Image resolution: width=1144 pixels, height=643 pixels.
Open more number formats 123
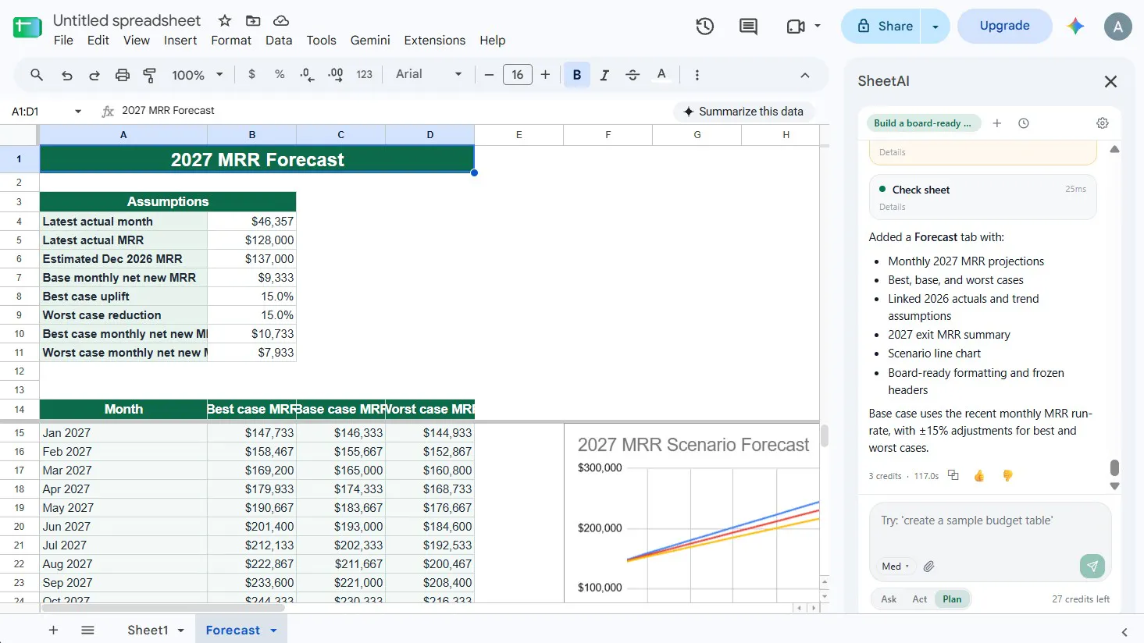(364, 74)
